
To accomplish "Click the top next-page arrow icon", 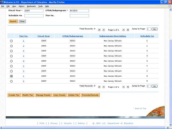I will 124,30.
